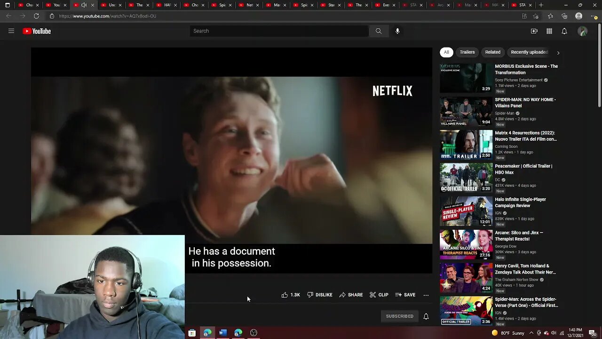
Task: Open the 80°F Sunny weather widget
Action: pyautogui.click(x=508, y=333)
